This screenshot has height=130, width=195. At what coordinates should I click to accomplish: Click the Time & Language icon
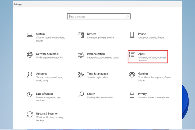[81, 75]
